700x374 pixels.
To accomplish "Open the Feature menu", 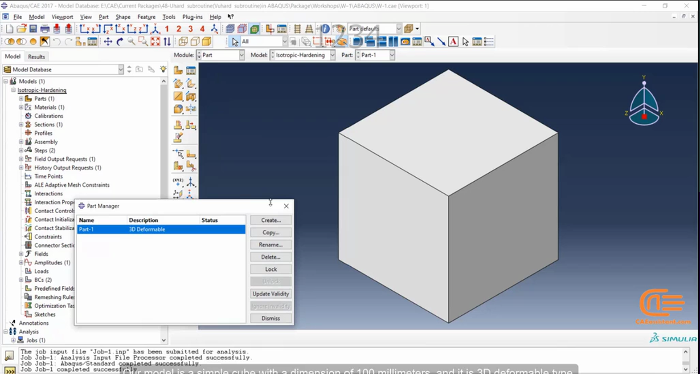I will pos(146,17).
